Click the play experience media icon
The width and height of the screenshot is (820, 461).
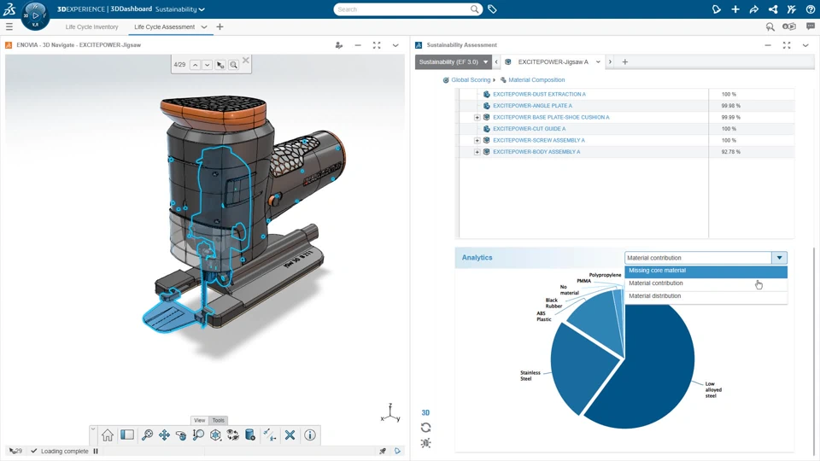(x=789, y=26)
